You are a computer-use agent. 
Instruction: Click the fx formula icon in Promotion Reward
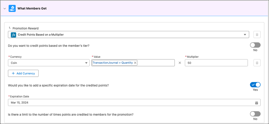click(13, 35)
